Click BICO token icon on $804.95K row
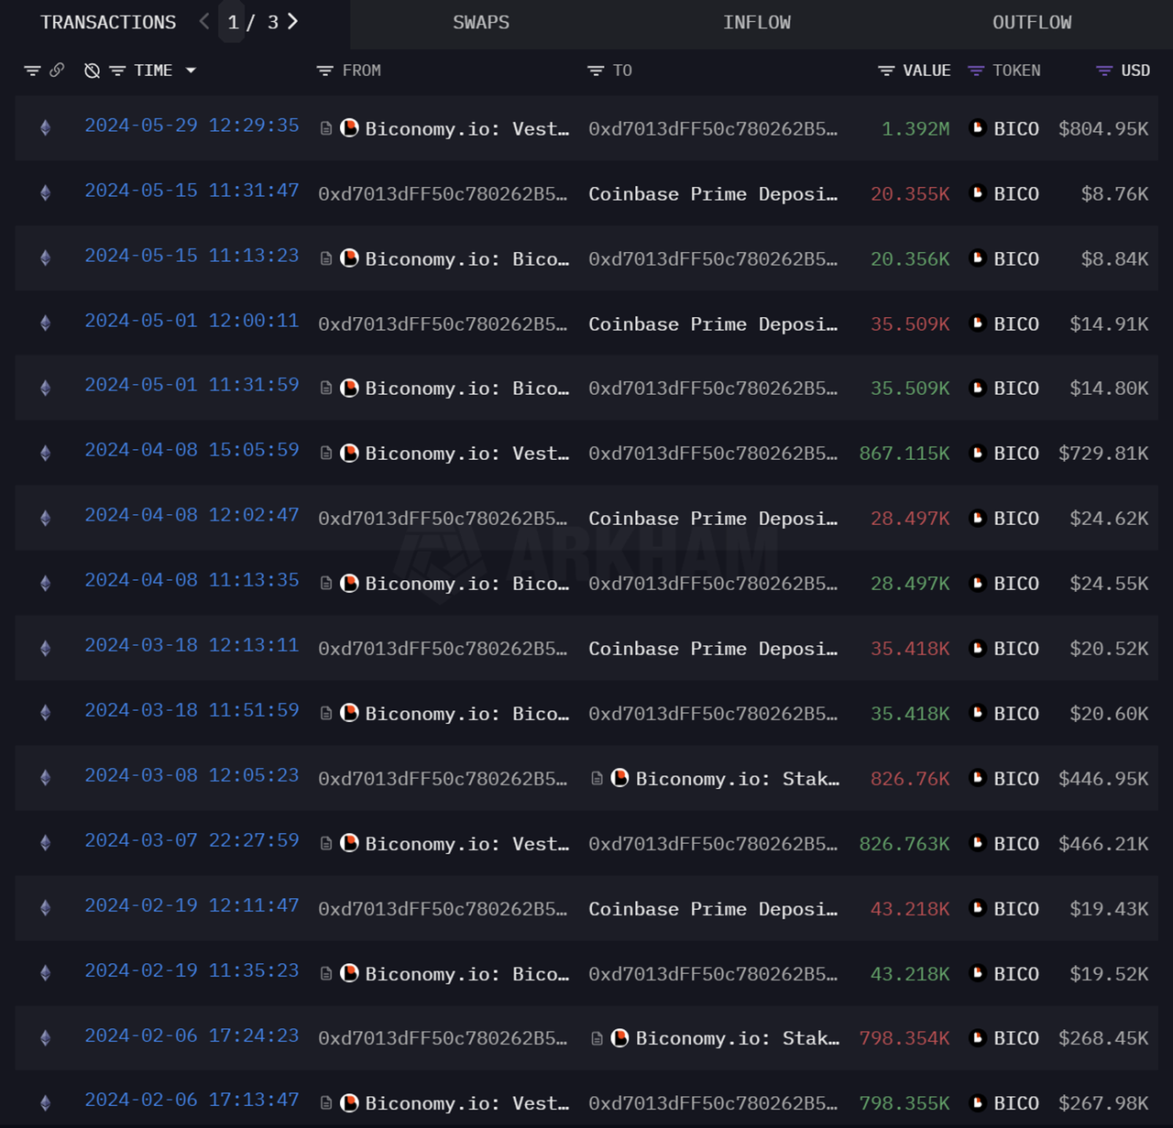This screenshot has width=1173, height=1128. [977, 128]
